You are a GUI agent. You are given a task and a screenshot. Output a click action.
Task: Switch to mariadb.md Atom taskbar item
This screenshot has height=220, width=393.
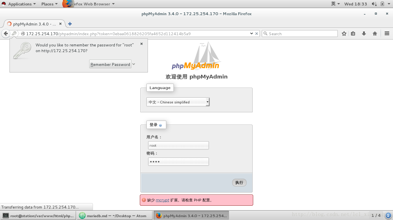point(115,216)
